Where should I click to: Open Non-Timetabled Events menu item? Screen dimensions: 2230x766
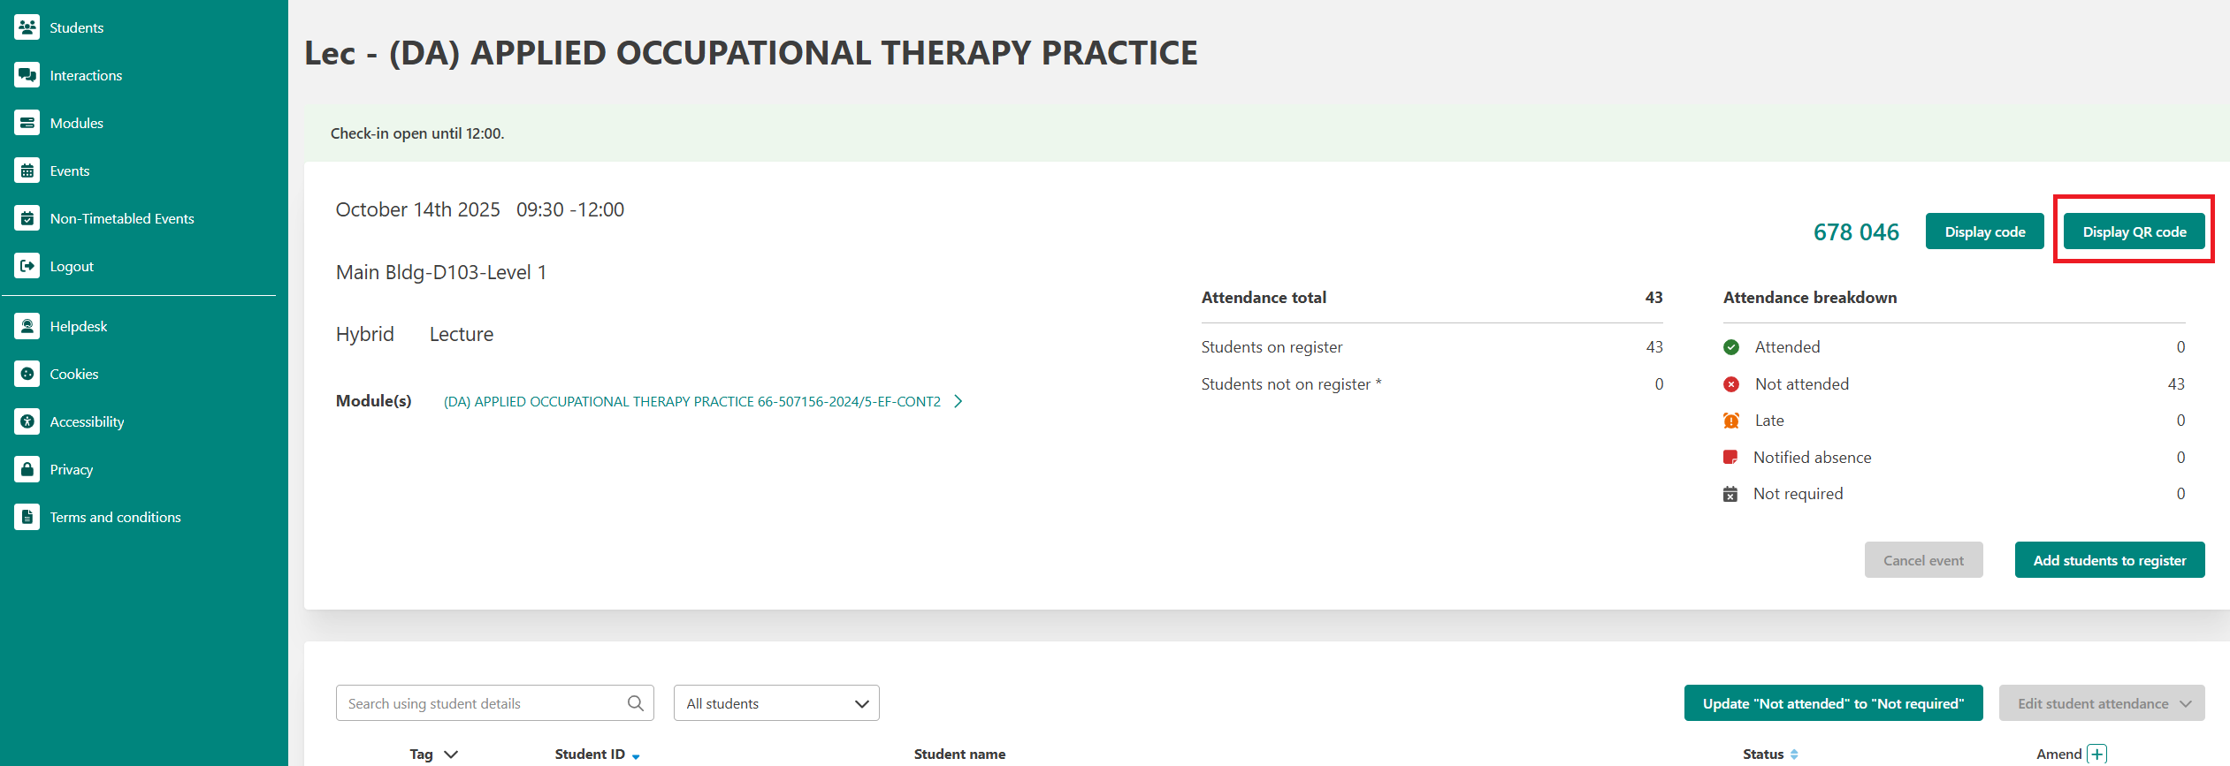pos(122,218)
